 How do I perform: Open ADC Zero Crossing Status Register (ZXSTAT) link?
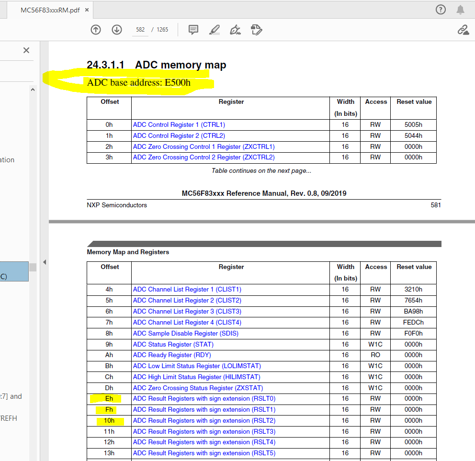pyautogui.click(x=198, y=388)
